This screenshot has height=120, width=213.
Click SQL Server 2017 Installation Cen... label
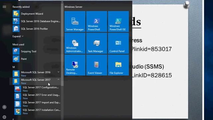tap(42, 110)
